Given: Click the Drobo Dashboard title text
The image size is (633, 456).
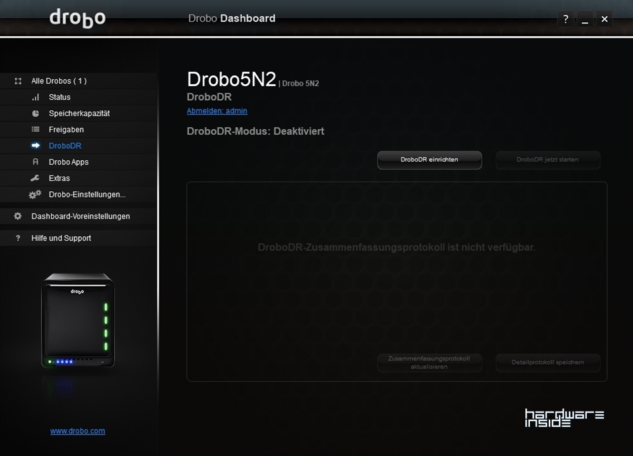Looking at the screenshot, I should coord(232,18).
